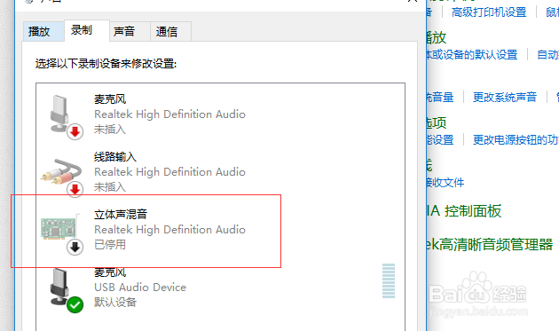This screenshot has width=559, height=331.
Task: Open the 声音 tab
Action: click(130, 31)
